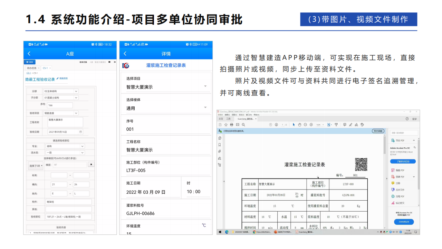This screenshot has height=249, width=442.
Task: Click the email envelope icon in Acrobat
Action: [238, 124]
